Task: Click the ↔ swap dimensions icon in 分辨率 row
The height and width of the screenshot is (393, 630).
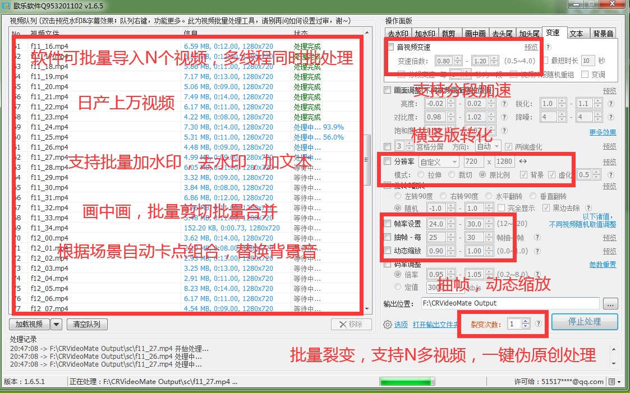Action: coord(523,161)
